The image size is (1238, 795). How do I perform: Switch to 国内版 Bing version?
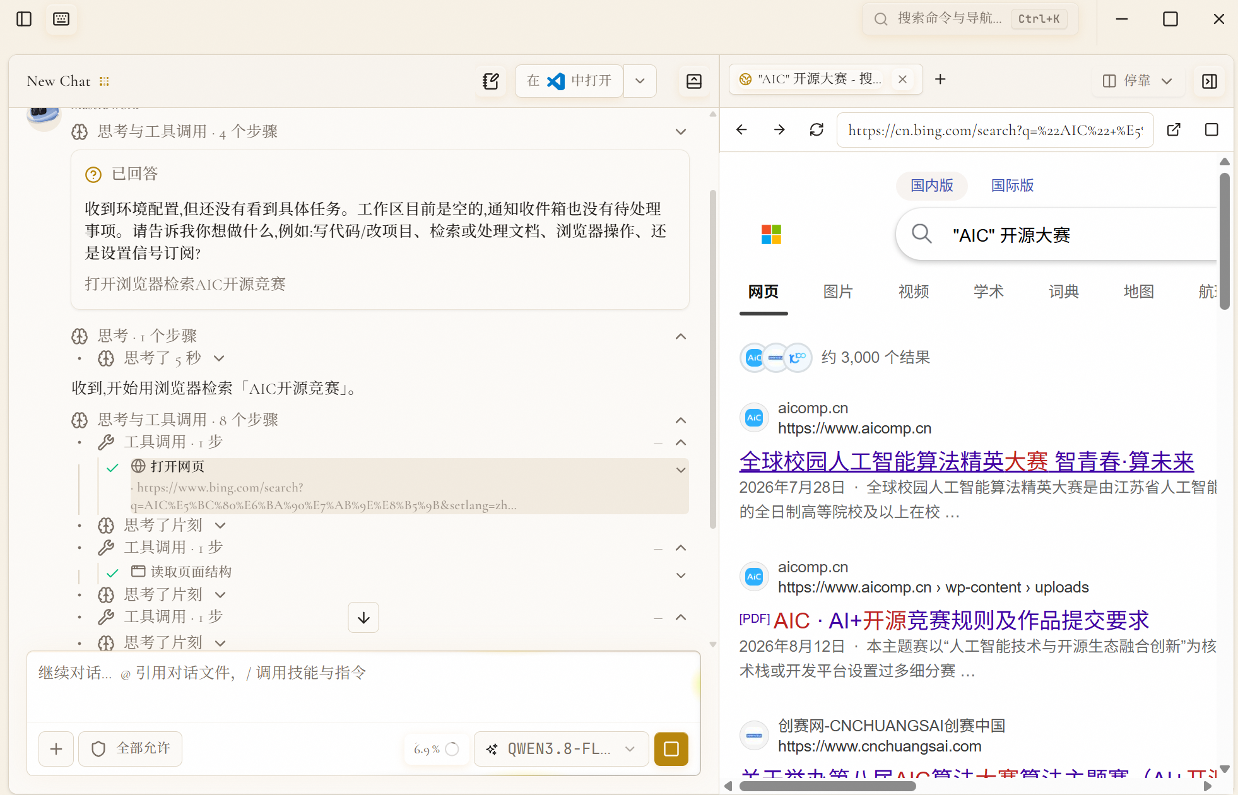(931, 185)
